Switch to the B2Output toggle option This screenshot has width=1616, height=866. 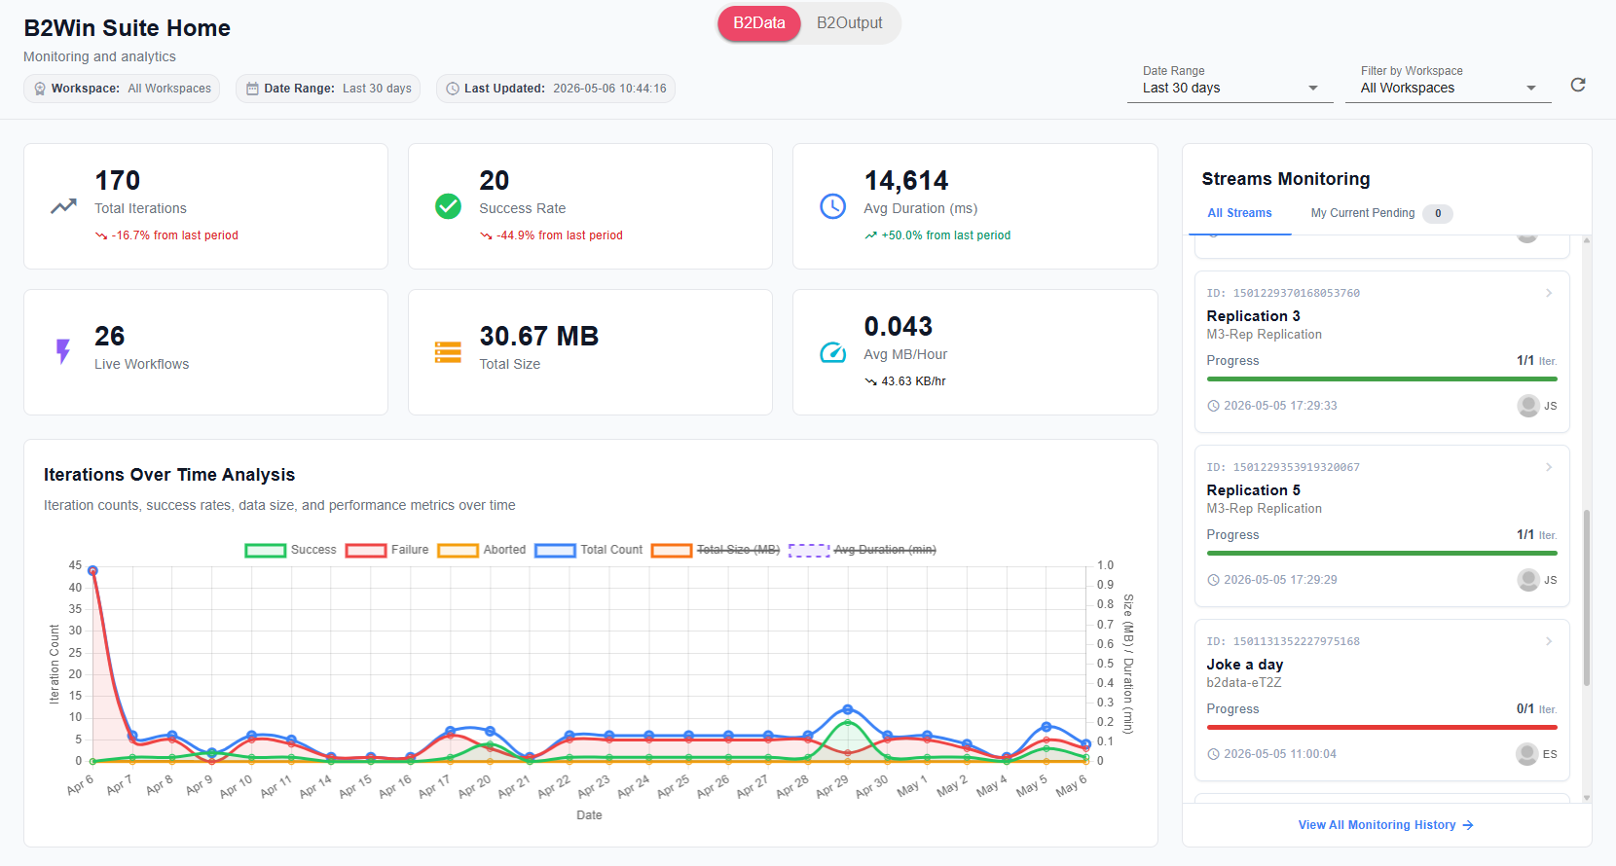[850, 23]
